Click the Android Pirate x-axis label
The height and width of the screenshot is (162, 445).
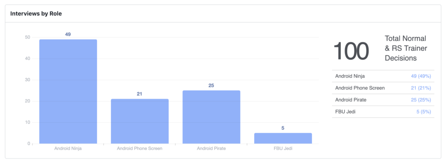(x=212, y=149)
